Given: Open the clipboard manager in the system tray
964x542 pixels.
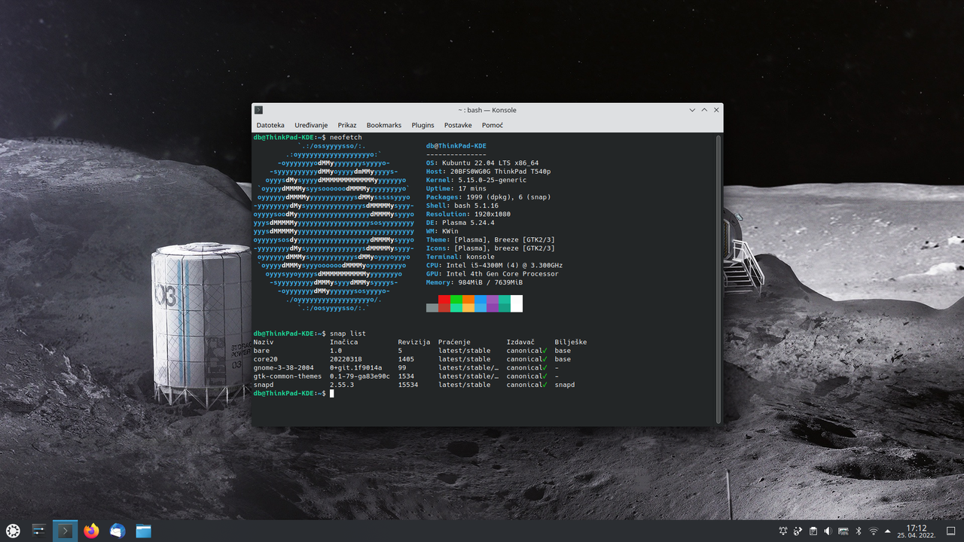Looking at the screenshot, I should coord(813,531).
